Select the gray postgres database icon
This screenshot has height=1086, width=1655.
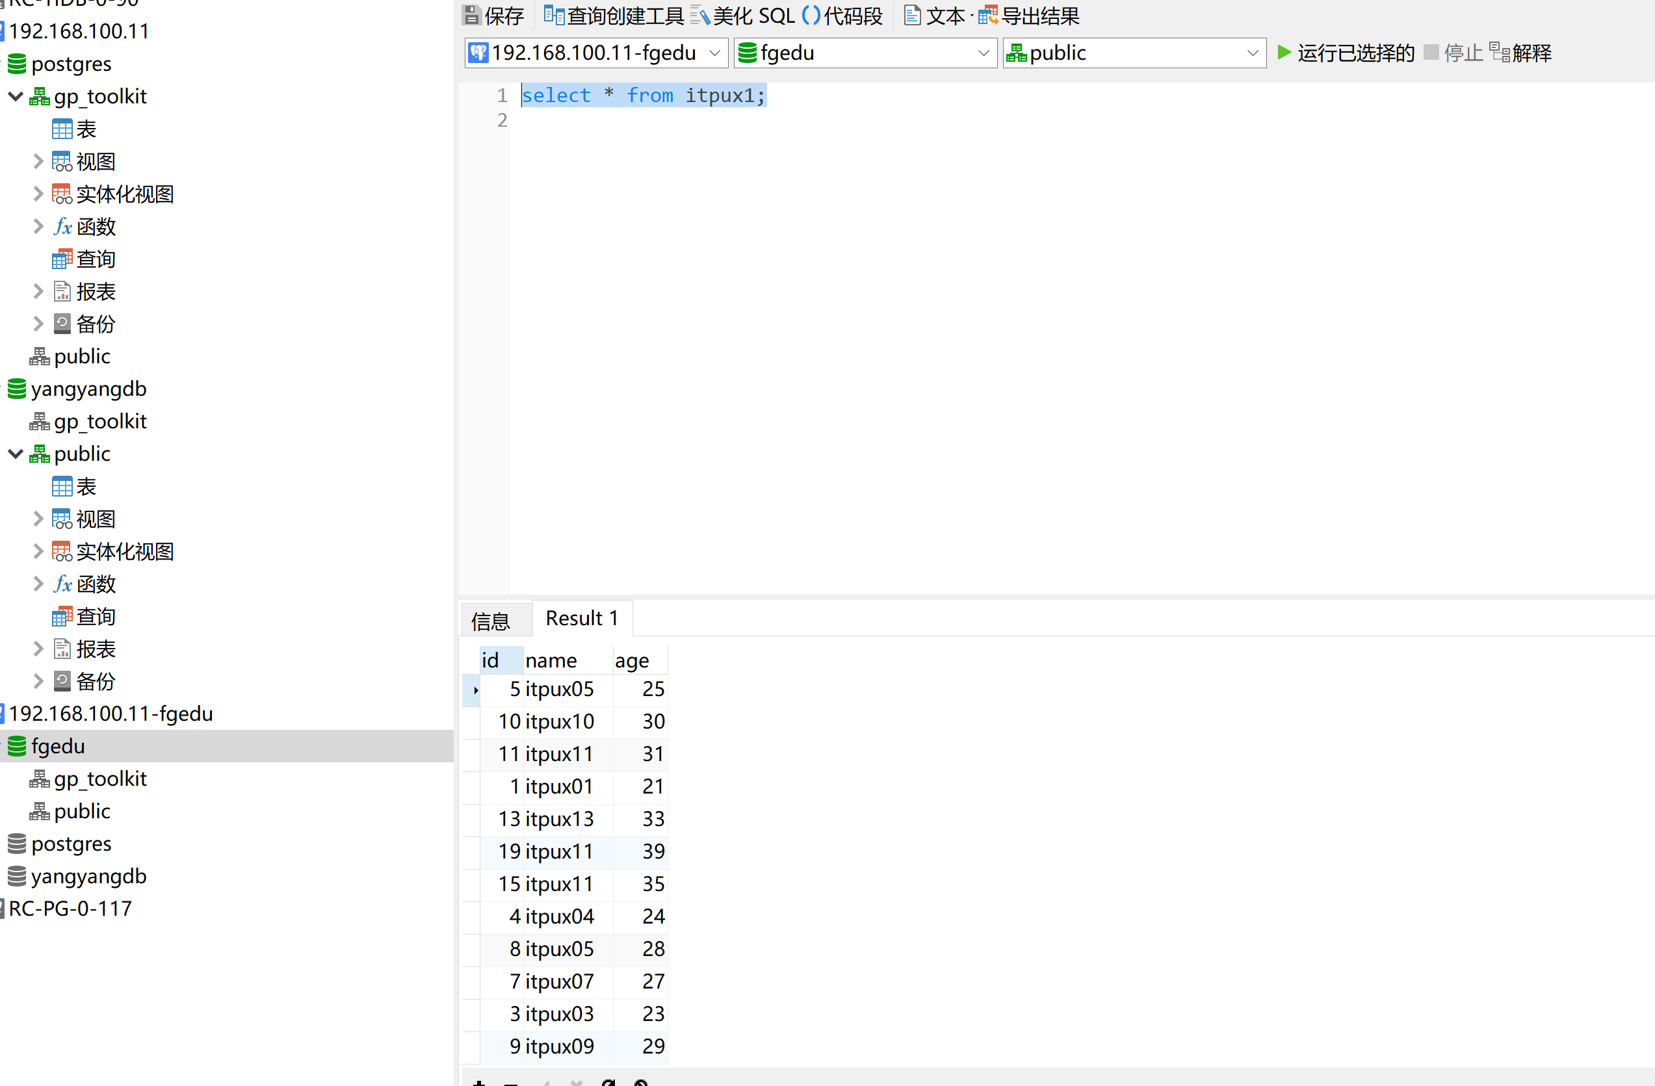(17, 844)
